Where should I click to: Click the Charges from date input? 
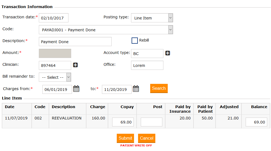coord(57,89)
